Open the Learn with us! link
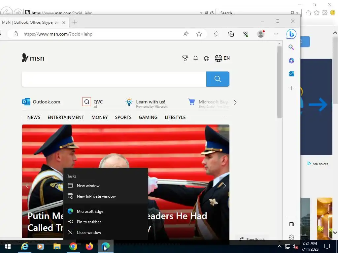The width and height of the screenshot is (338, 253). pos(146,103)
